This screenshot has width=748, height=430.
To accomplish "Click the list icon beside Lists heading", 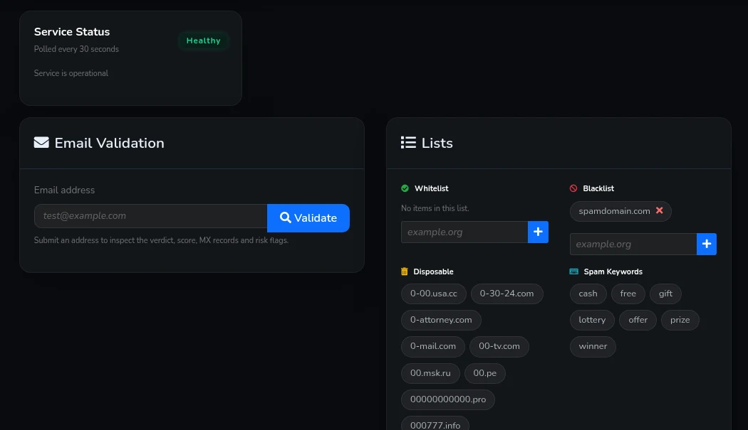I will (x=408, y=142).
